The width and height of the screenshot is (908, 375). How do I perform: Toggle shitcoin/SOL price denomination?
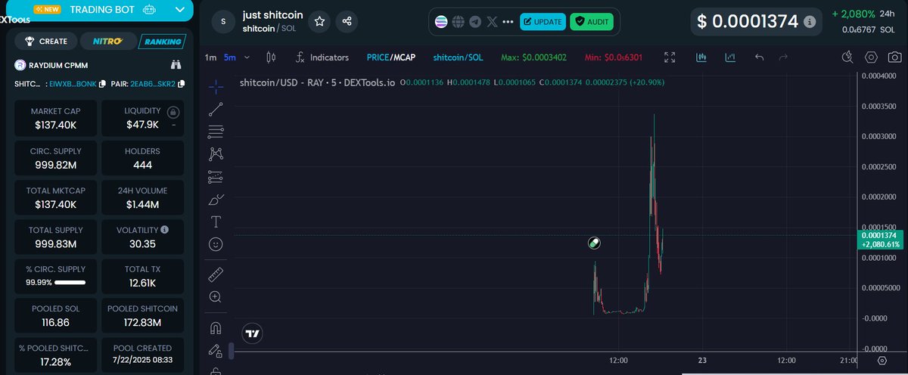(458, 57)
